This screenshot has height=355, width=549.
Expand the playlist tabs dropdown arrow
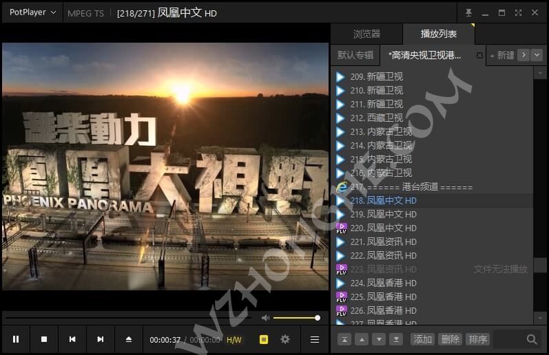537,55
